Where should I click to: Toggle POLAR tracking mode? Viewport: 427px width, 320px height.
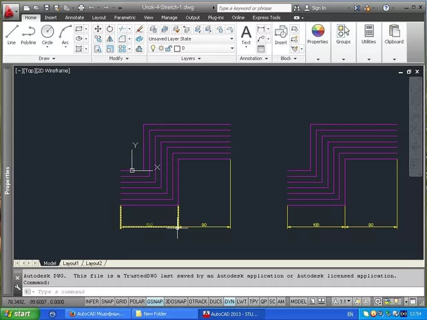click(x=138, y=302)
